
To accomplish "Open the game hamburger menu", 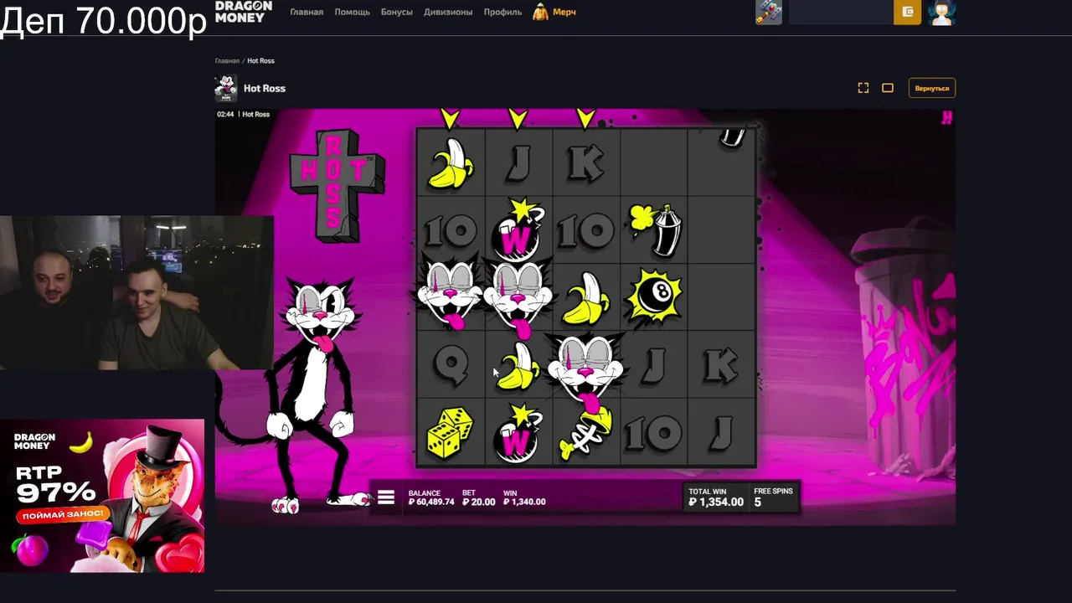I will 386,497.
